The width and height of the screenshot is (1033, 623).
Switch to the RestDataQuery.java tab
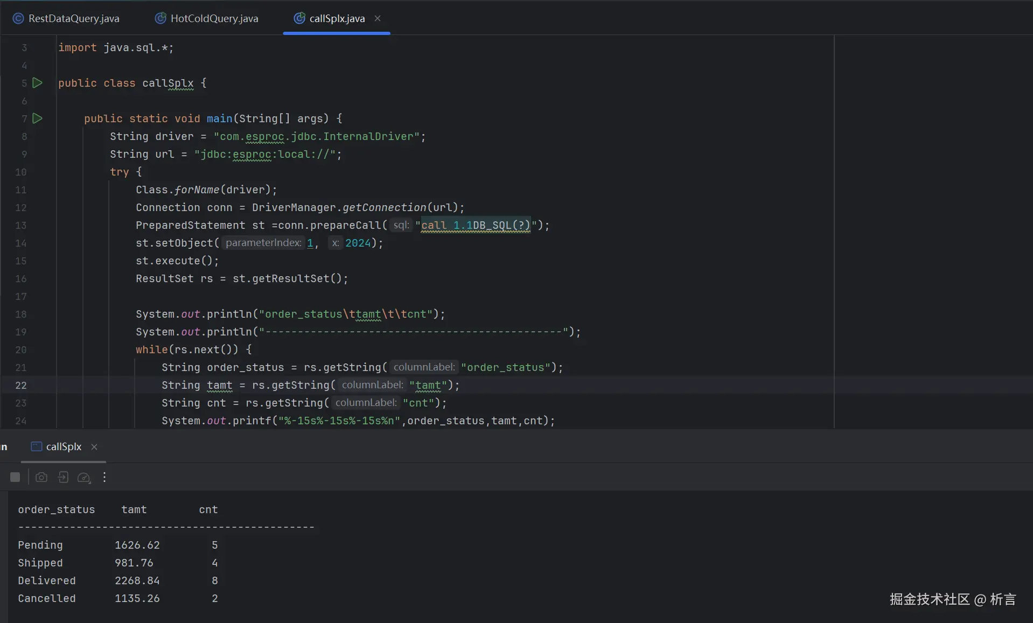pyautogui.click(x=66, y=18)
